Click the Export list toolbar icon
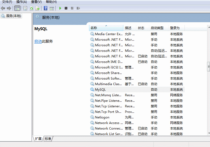This screenshot has width=210, height=147. click(38, 8)
